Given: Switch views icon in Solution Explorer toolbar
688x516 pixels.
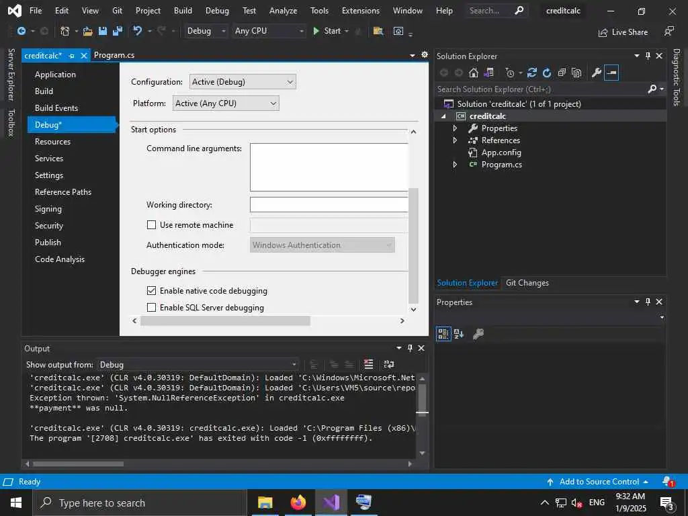Looking at the screenshot, I should pos(488,73).
